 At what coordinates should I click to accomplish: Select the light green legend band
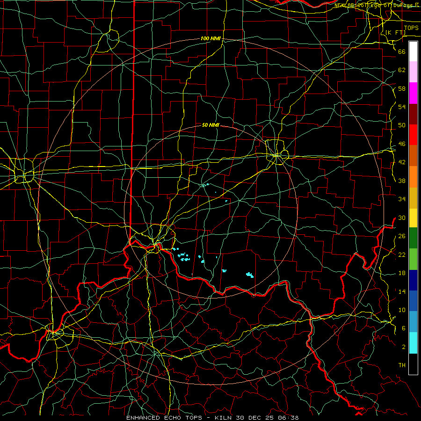click(x=413, y=259)
